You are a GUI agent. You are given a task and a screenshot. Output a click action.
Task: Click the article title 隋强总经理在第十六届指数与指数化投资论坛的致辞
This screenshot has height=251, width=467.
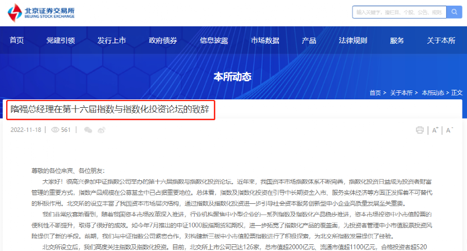110,109
